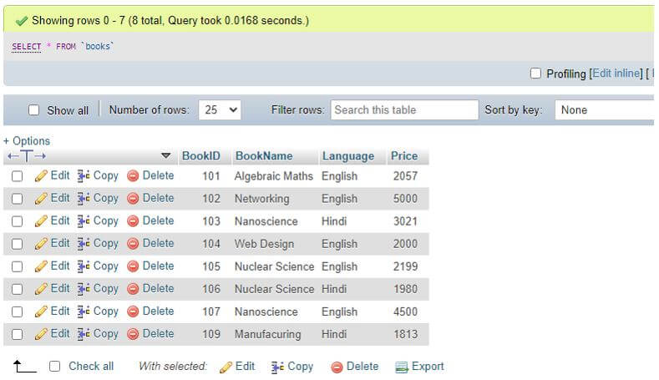Sort by the Price column header
The image size is (659, 380).
coord(404,156)
